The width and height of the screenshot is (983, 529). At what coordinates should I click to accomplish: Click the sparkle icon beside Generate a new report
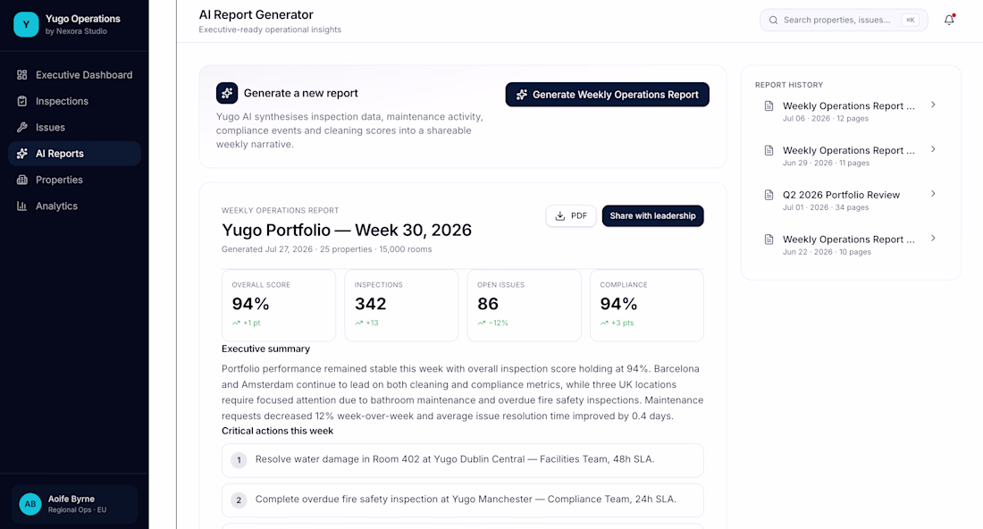click(227, 94)
